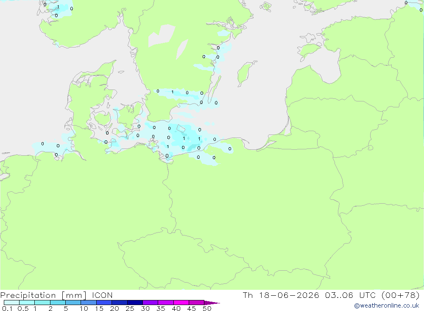Click the 30–35 mm violet legend swatch
This screenshot has width=424, height=311.
coord(151,303)
